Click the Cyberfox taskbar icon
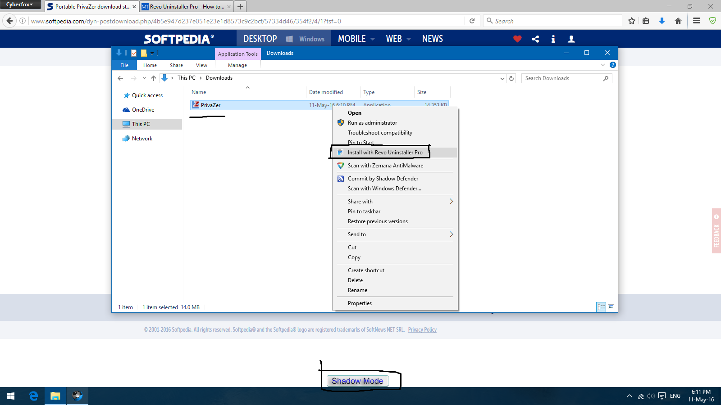 pos(77,396)
